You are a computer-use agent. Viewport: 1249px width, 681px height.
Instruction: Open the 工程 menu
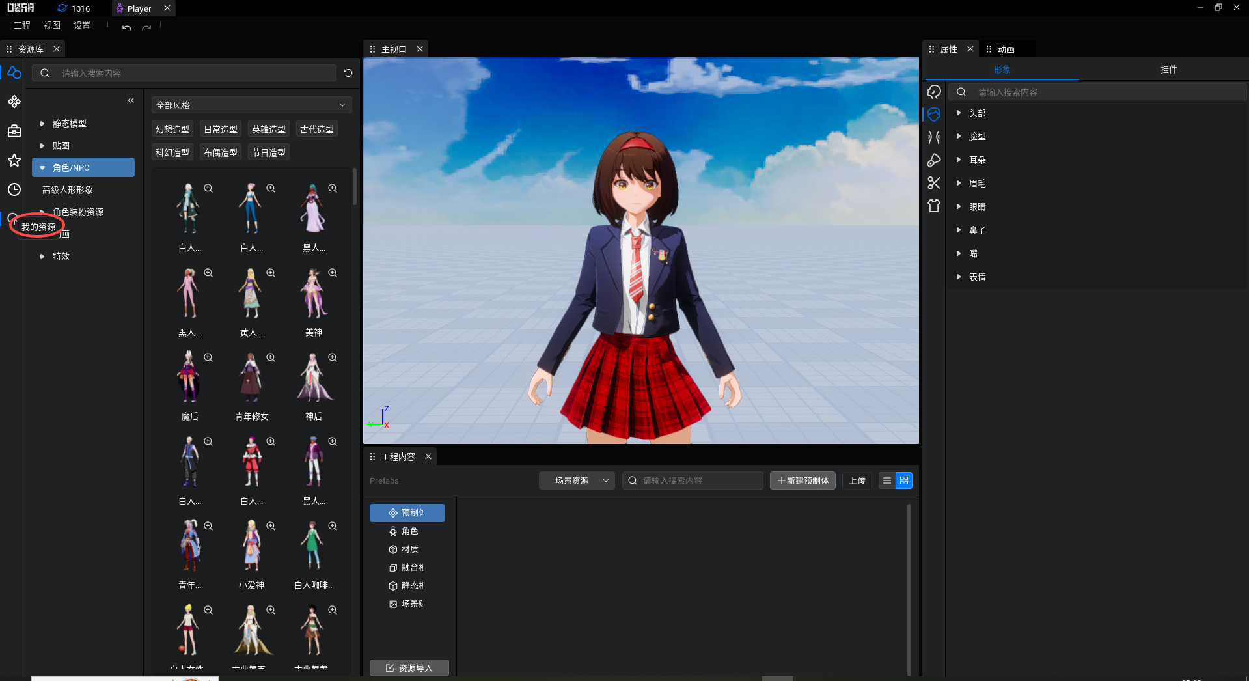coord(22,25)
